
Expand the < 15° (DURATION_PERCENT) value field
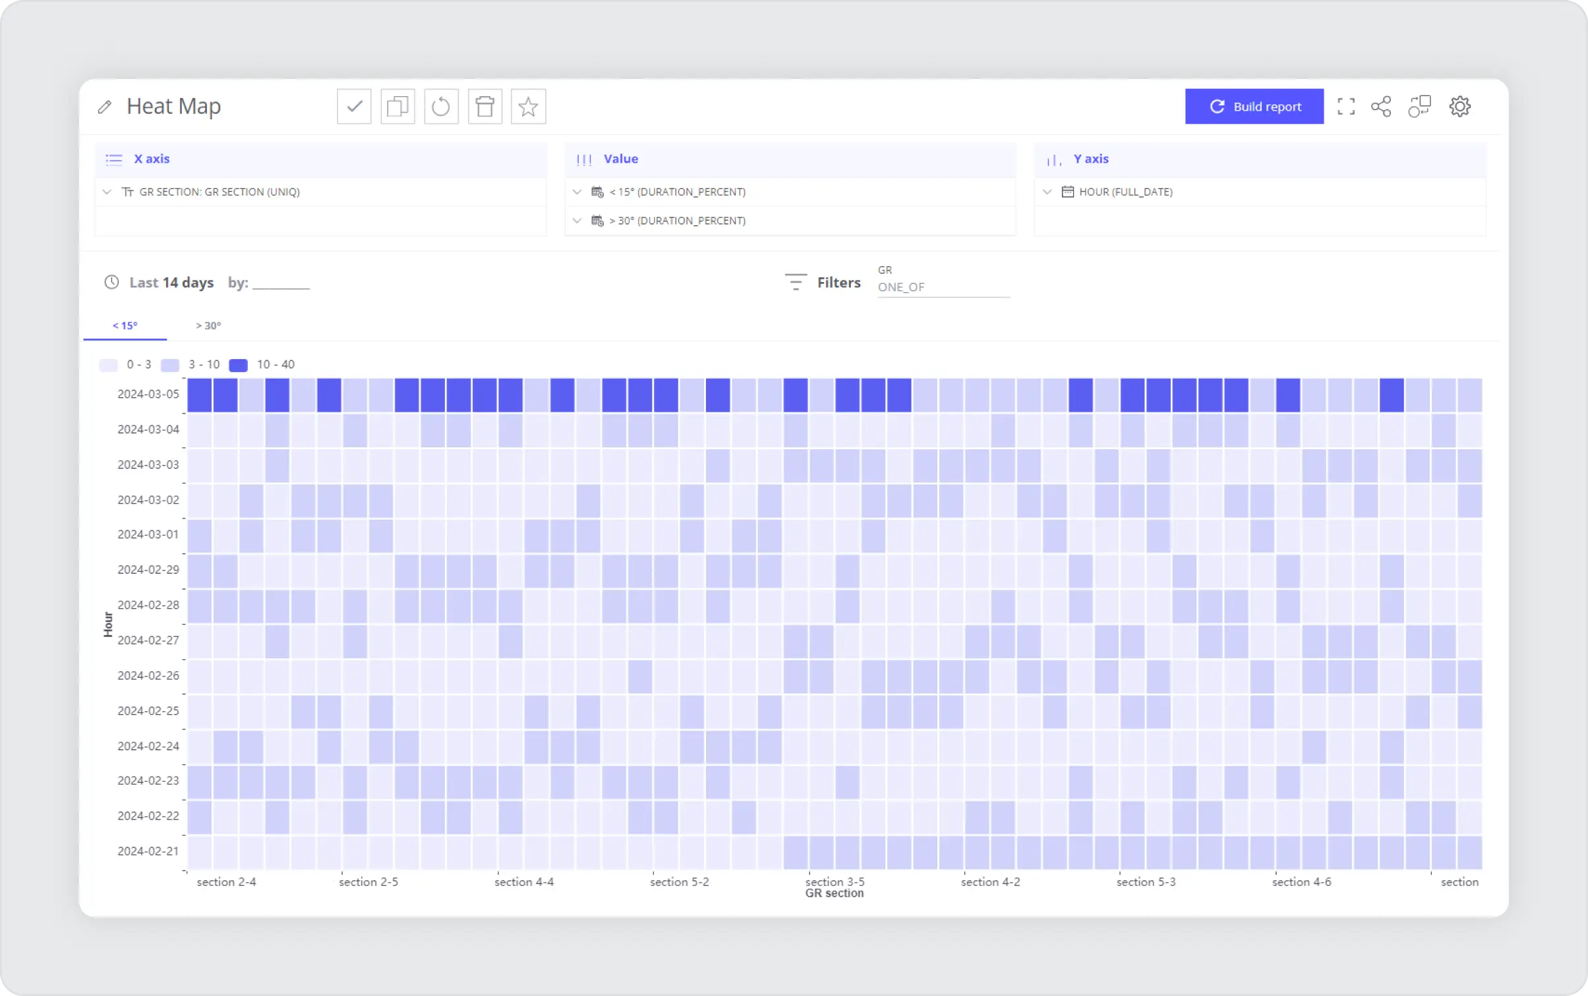point(576,192)
